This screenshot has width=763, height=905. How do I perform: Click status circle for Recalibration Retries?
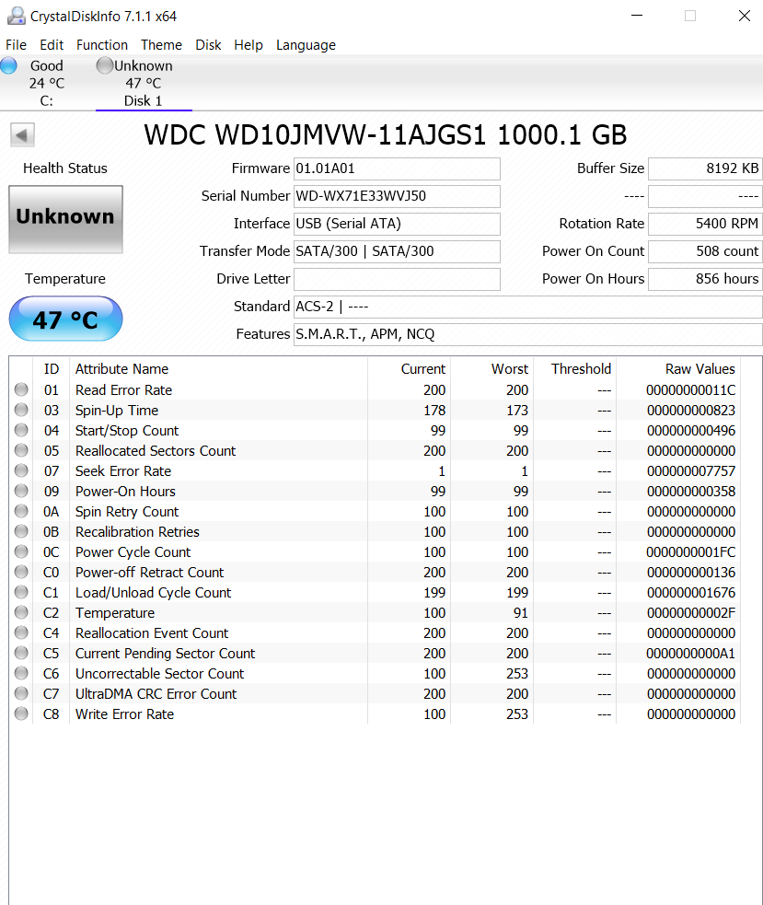21,531
